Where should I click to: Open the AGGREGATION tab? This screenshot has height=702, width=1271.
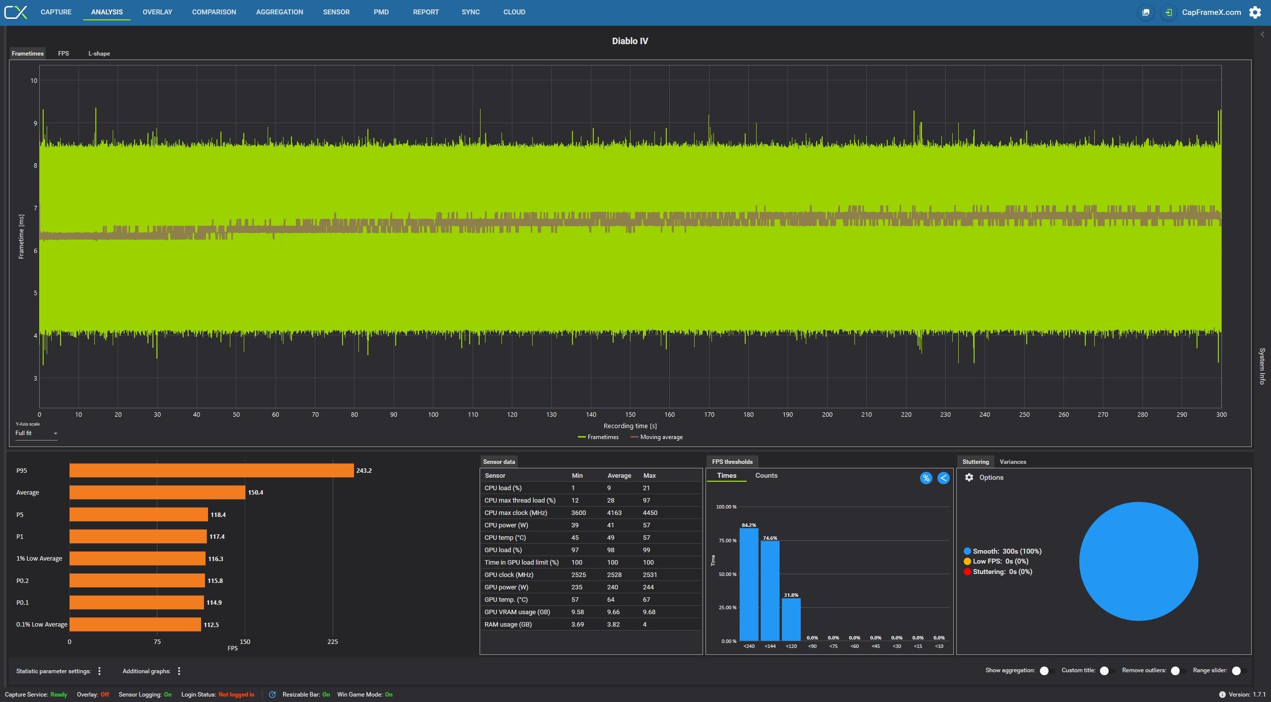pyautogui.click(x=280, y=12)
